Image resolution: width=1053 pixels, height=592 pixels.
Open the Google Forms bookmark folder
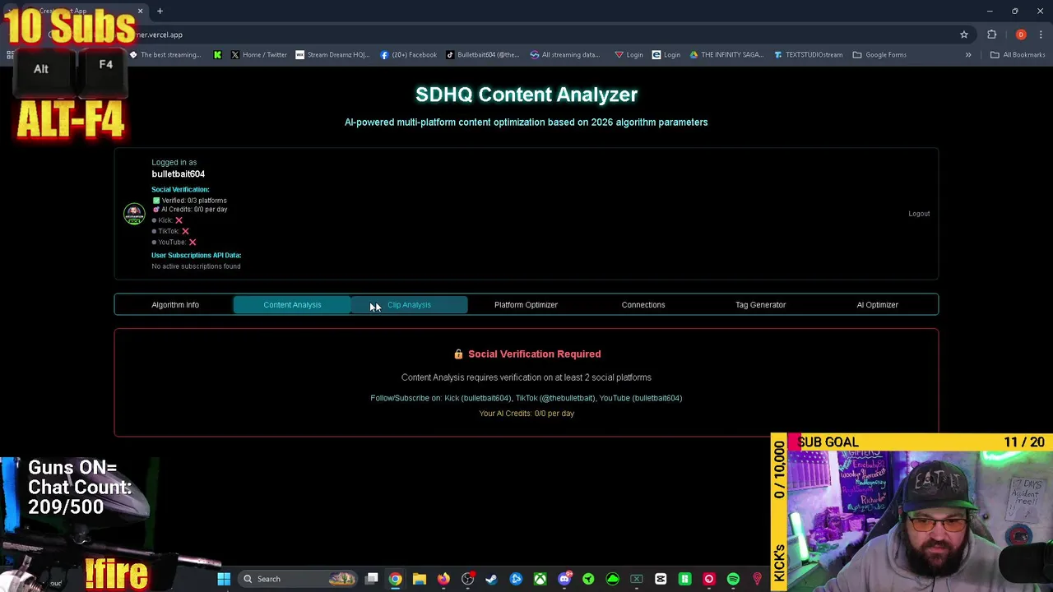(x=879, y=55)
